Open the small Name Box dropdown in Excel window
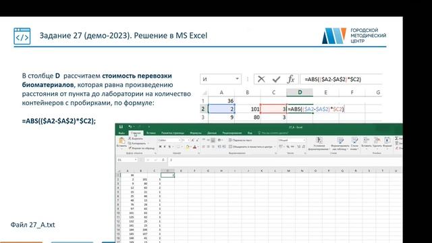This screenshot has width=432, height=243. 136,160
